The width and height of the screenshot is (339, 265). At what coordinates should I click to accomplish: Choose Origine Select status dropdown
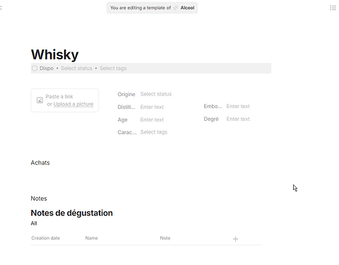pyautogui.click(x=156, y=94)
